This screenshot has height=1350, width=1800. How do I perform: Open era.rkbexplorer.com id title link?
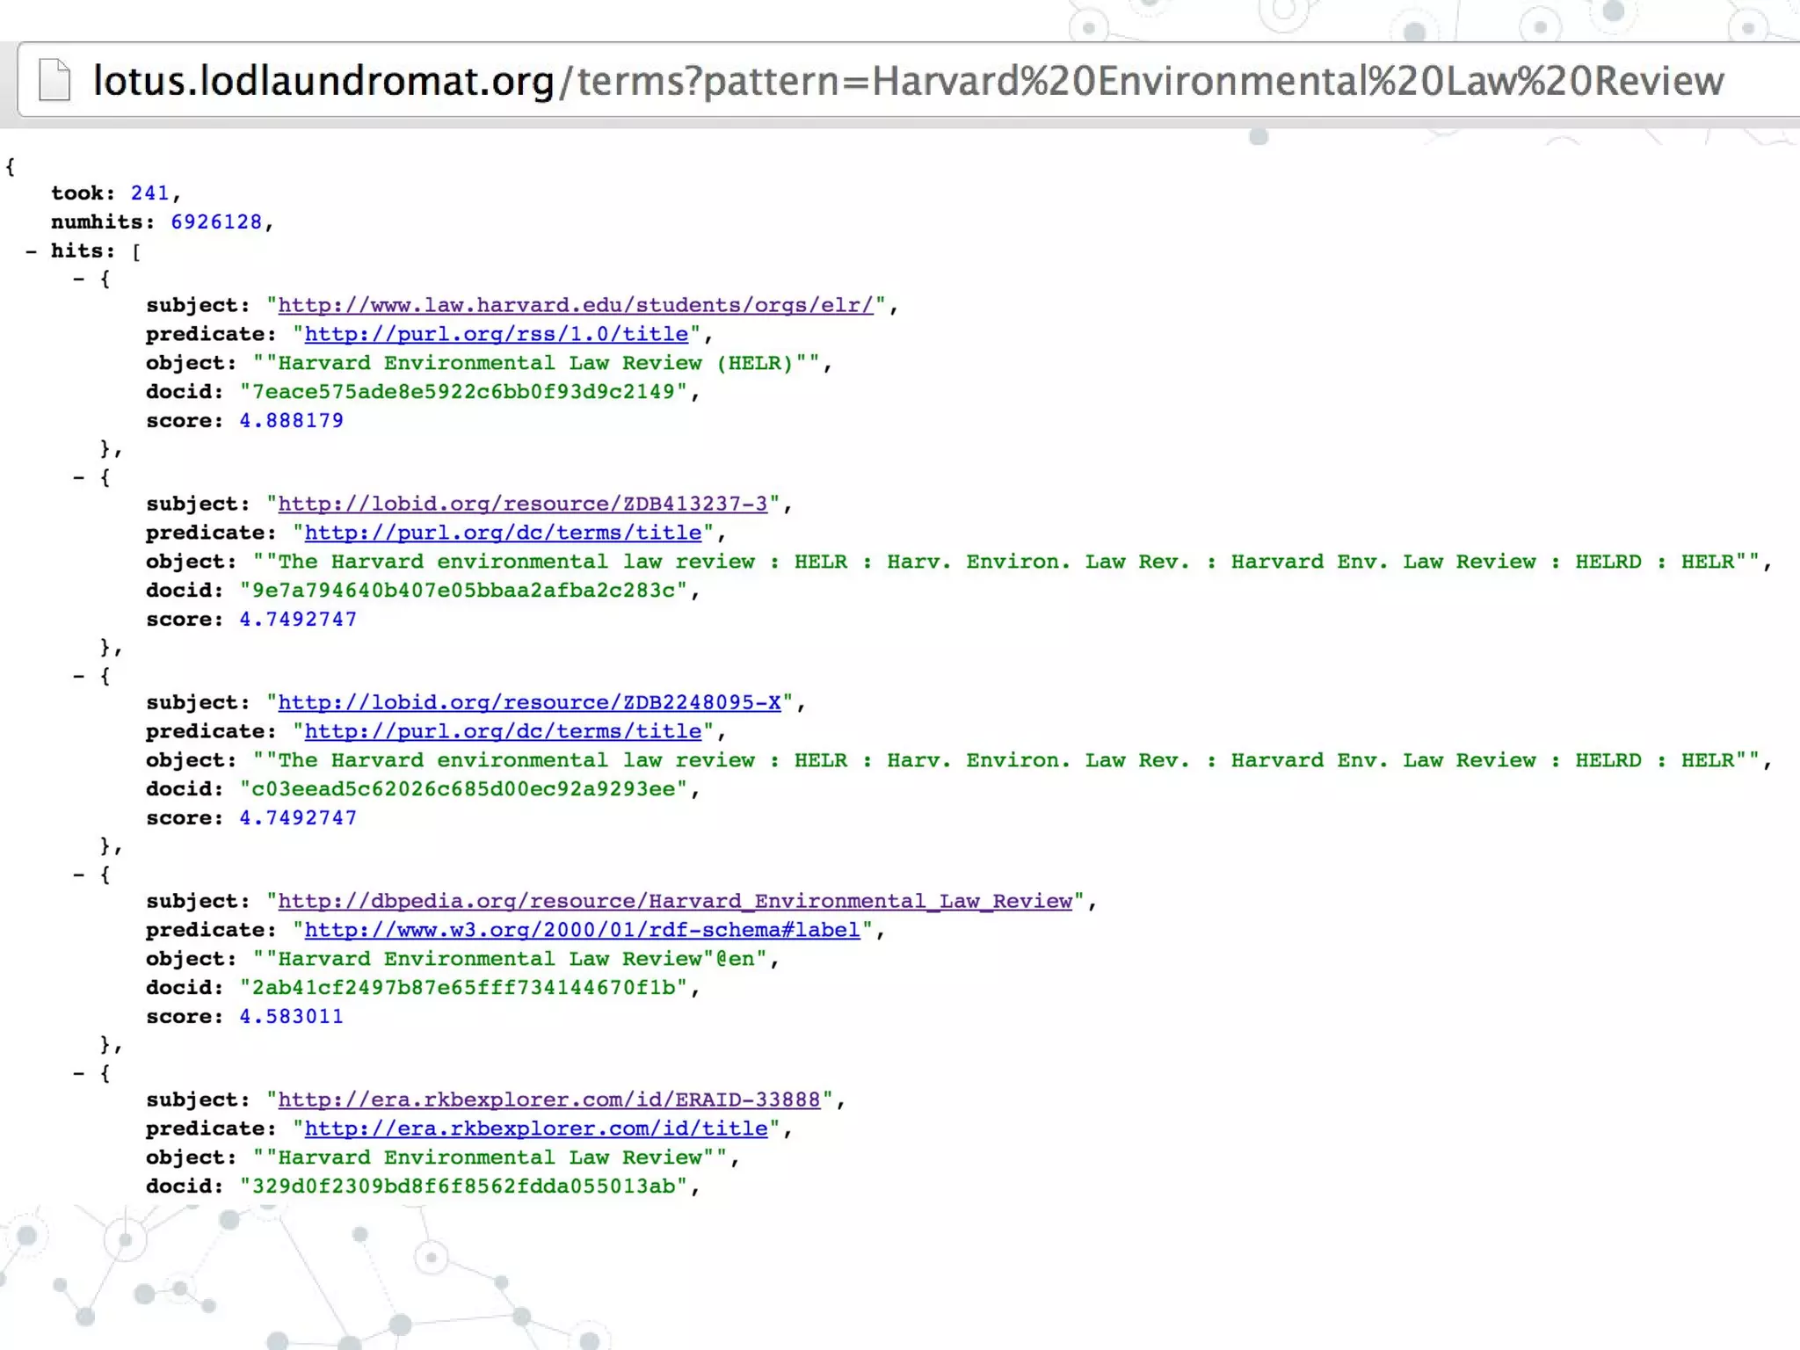pos(536,1129)
